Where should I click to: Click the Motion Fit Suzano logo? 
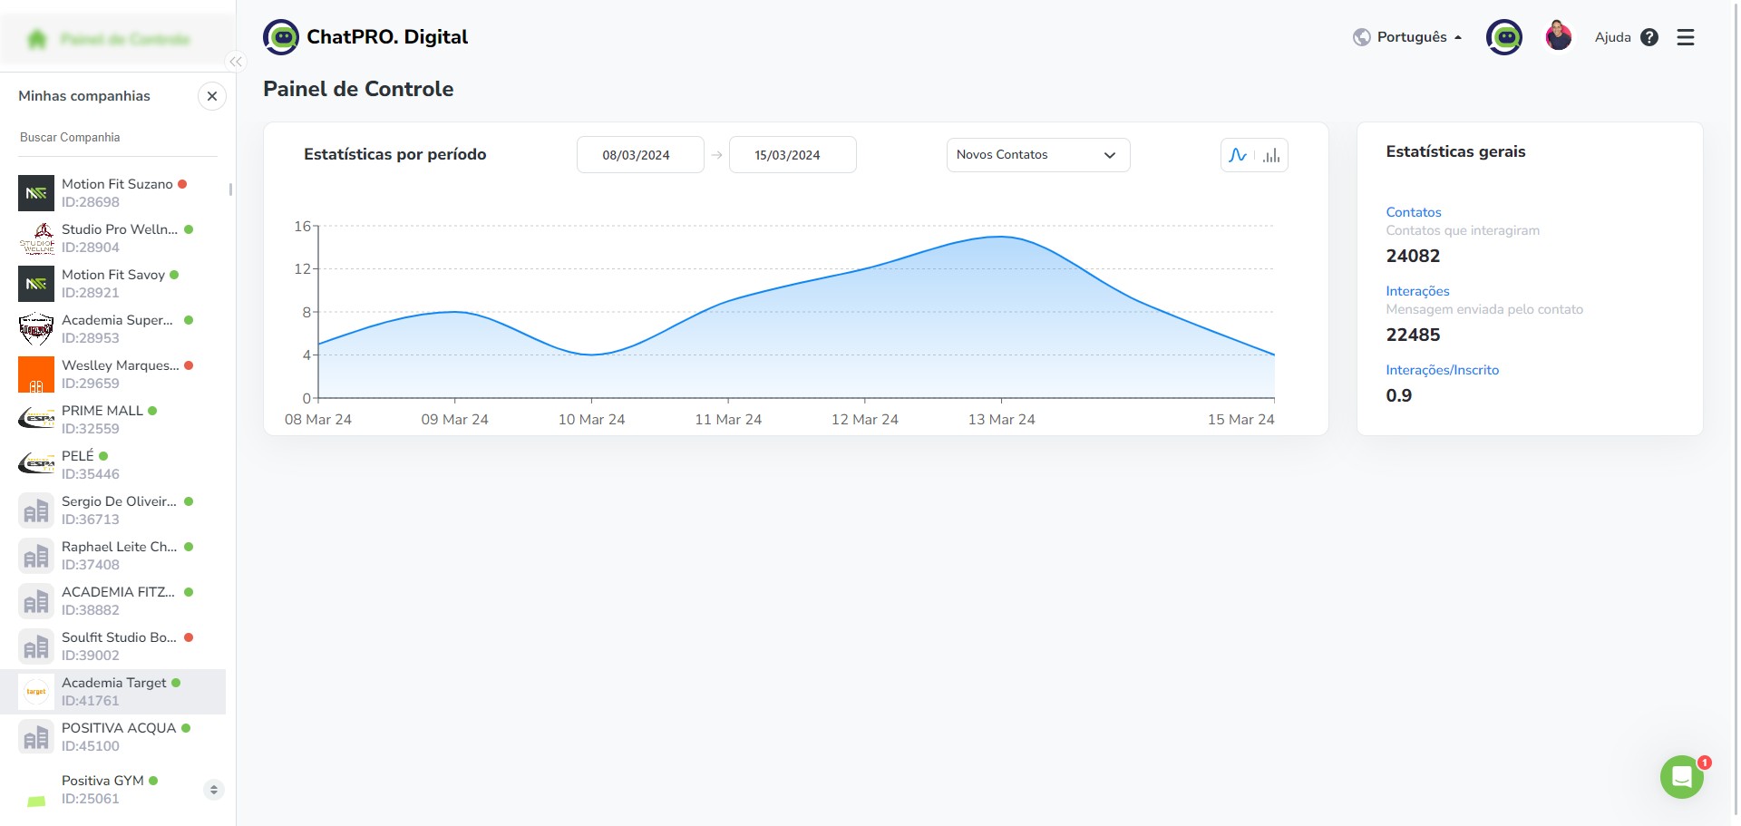(36, 193)
